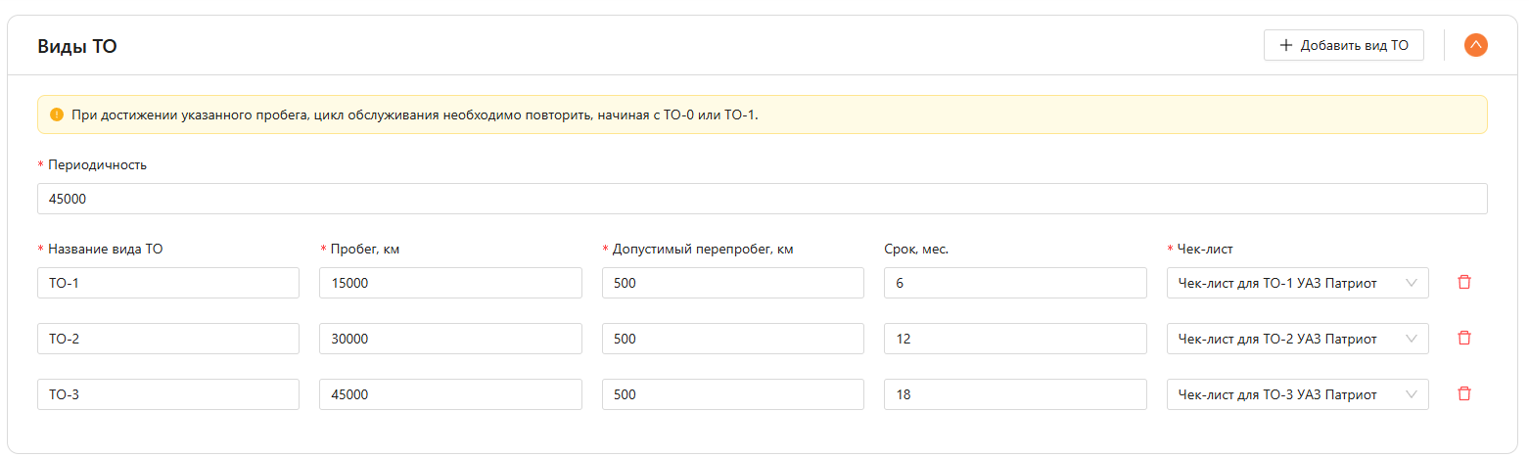
Task: Delete the ТО-1 maintenance row
Action: (1464, 283)
